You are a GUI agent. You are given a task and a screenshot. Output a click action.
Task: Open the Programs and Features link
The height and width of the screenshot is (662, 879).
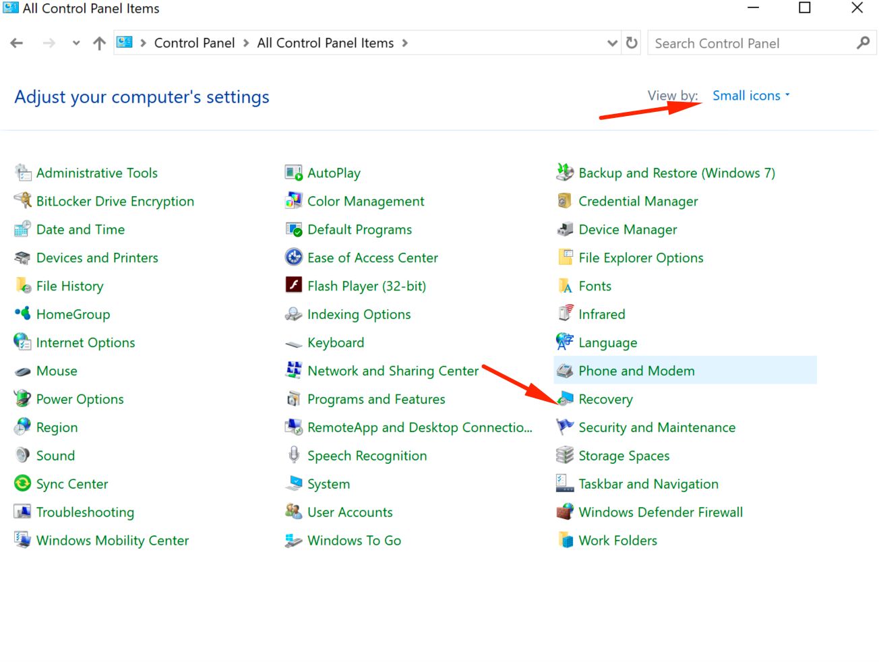pyautogui.click(x=377, y=399)
